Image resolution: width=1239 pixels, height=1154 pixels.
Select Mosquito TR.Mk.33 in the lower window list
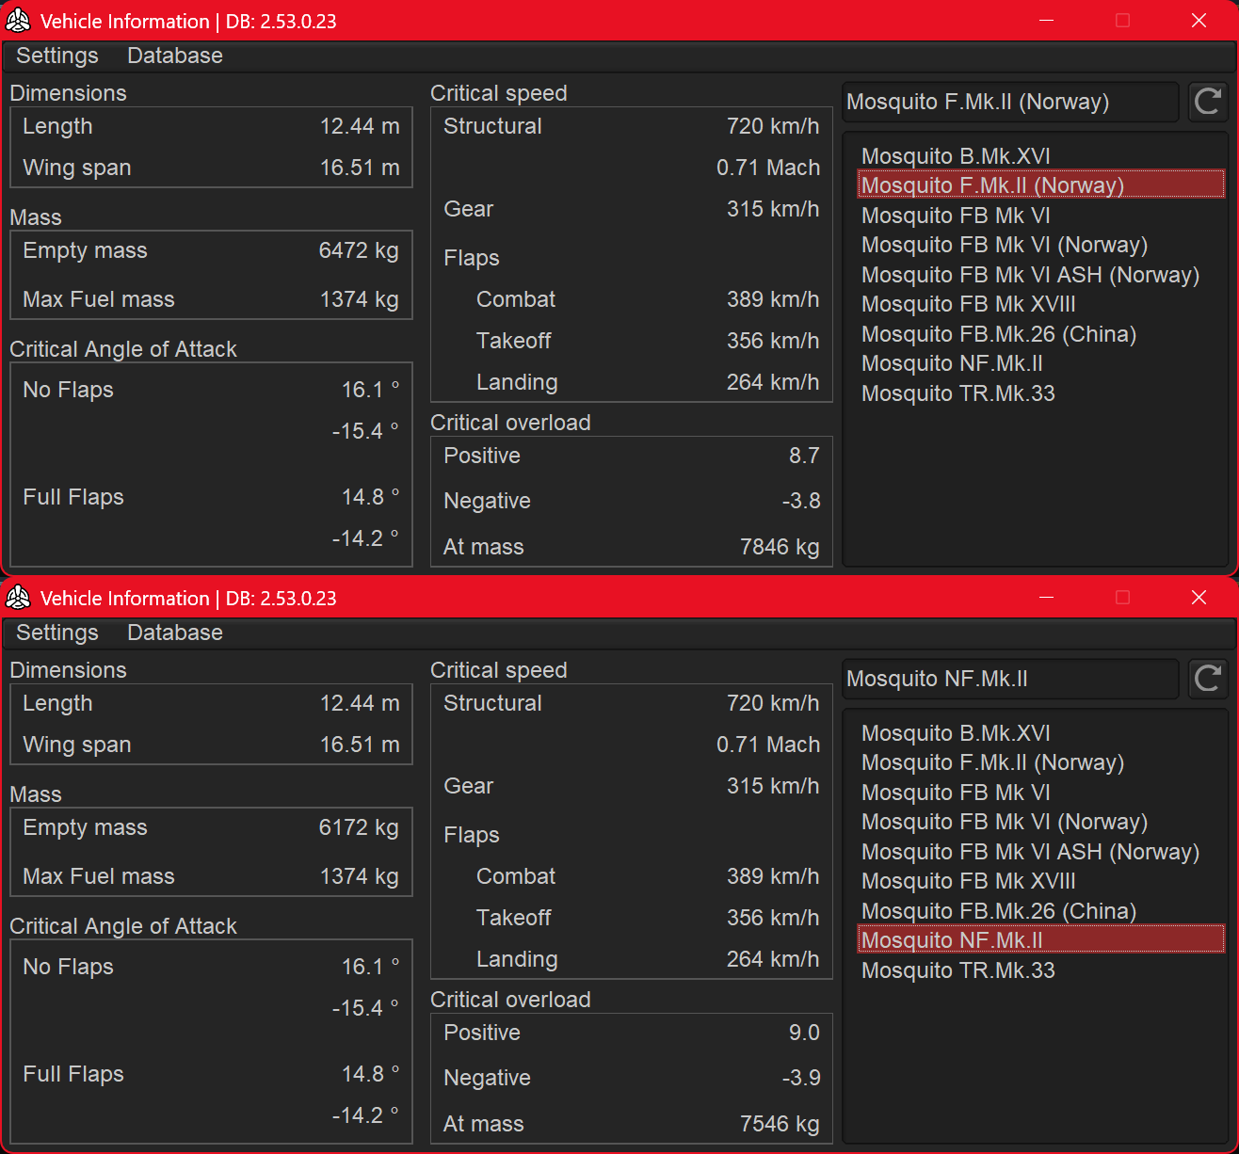click(1041, 970)
